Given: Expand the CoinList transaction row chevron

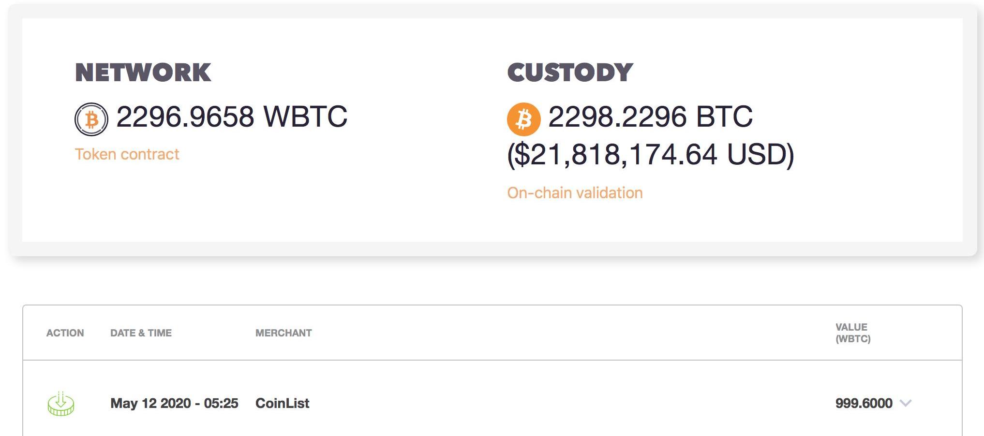Looking at the screenshot, I should [905, 403].
